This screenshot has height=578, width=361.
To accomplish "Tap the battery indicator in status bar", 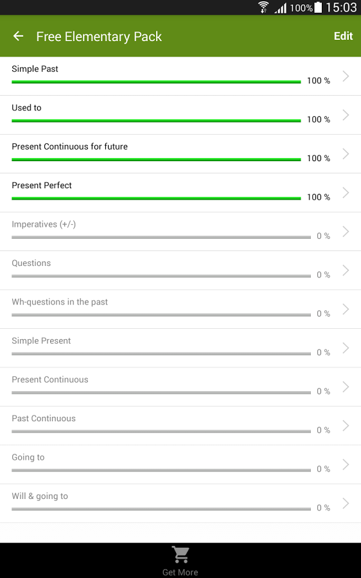I will coord(318,7).
